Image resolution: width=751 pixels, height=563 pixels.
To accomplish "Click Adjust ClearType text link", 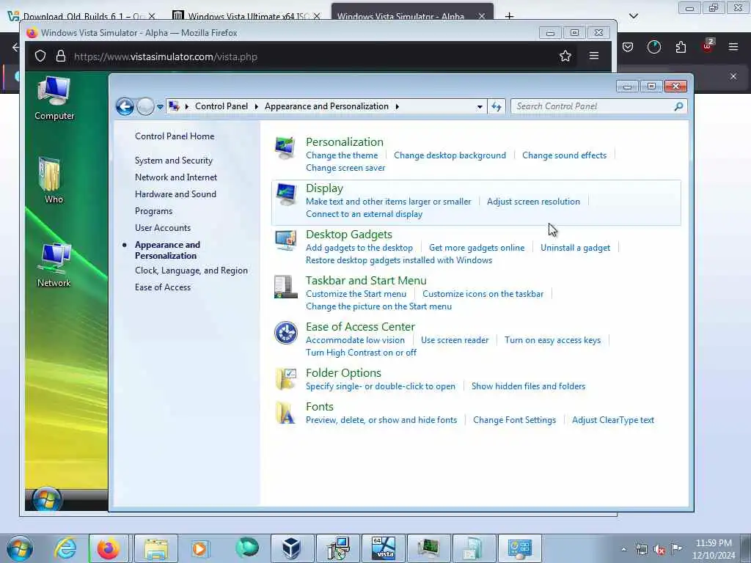I will [612, 420].
